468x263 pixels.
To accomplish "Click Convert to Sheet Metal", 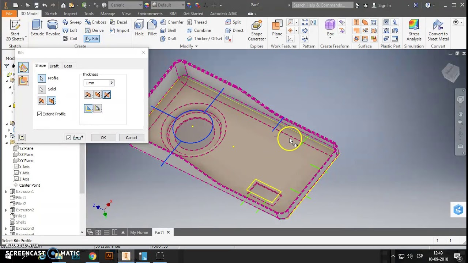I will click(x=438, y=30).
